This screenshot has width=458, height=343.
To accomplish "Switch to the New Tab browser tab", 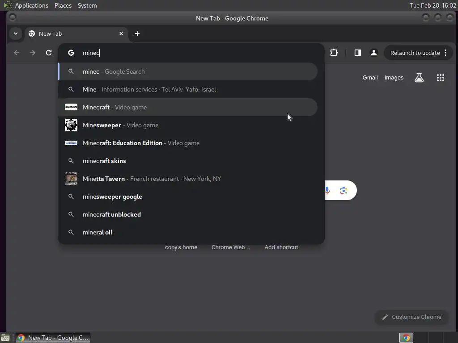I will 76,33.
